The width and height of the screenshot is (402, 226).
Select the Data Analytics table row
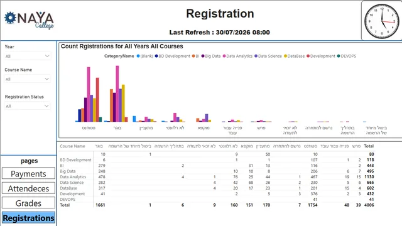217,177
